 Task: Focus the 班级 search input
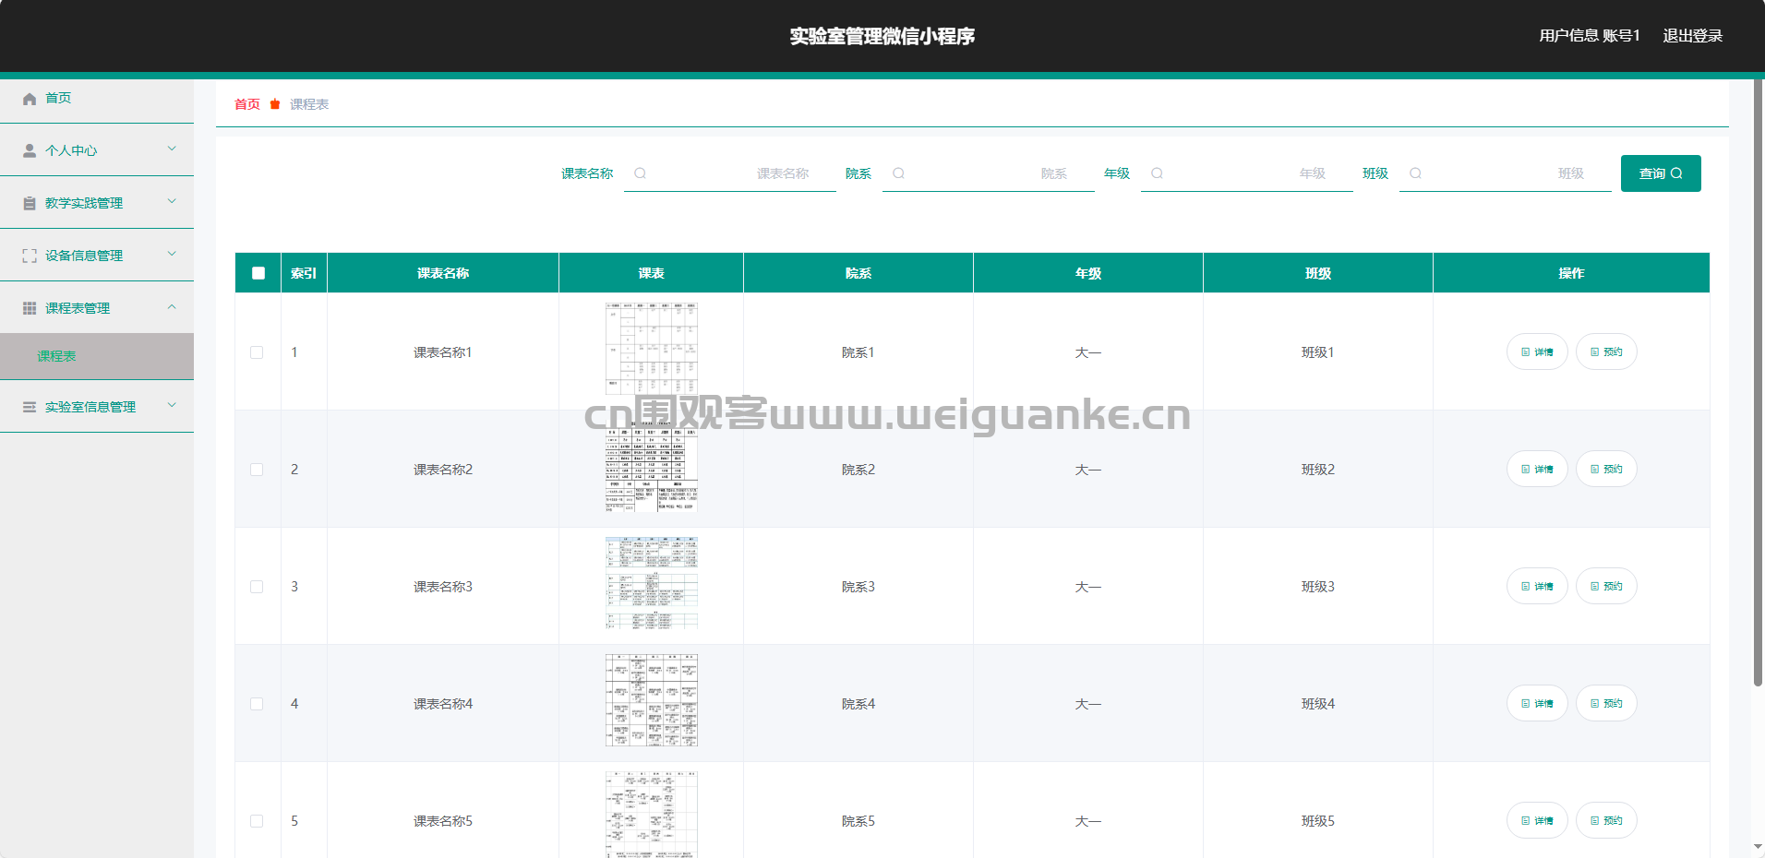pyautogui.click(x=1506, y=173)
